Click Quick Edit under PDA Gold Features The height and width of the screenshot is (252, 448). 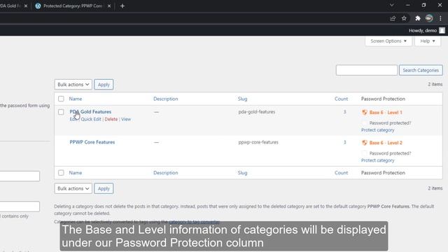coord(91,119)
